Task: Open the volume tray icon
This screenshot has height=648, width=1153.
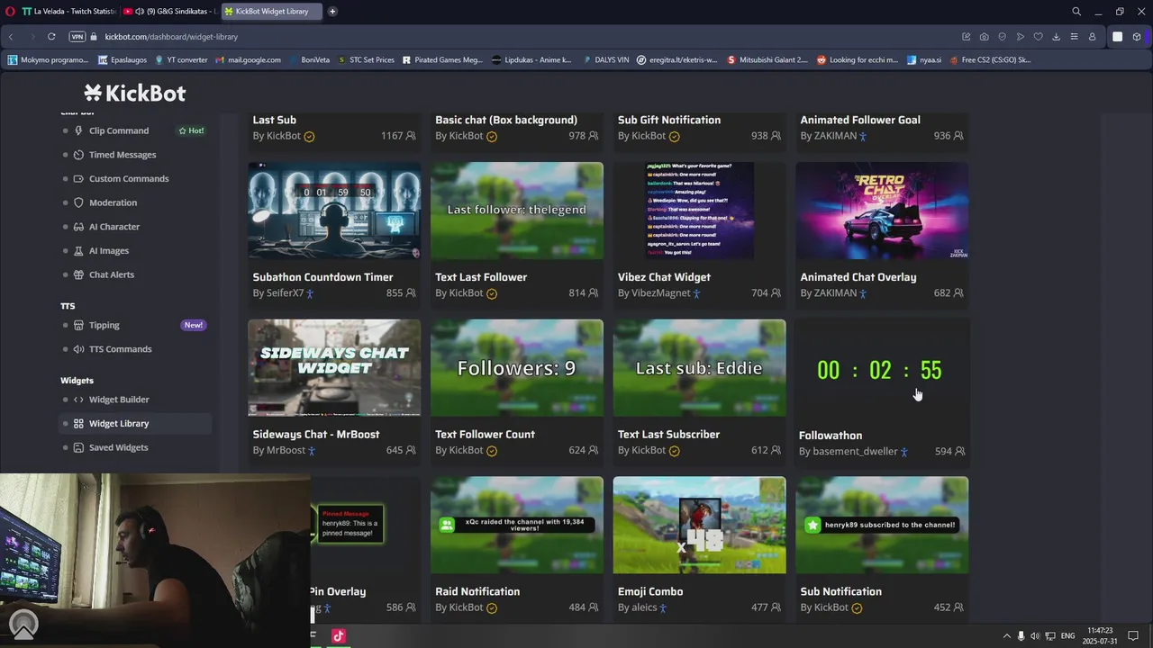Action: coord(1035,636)
